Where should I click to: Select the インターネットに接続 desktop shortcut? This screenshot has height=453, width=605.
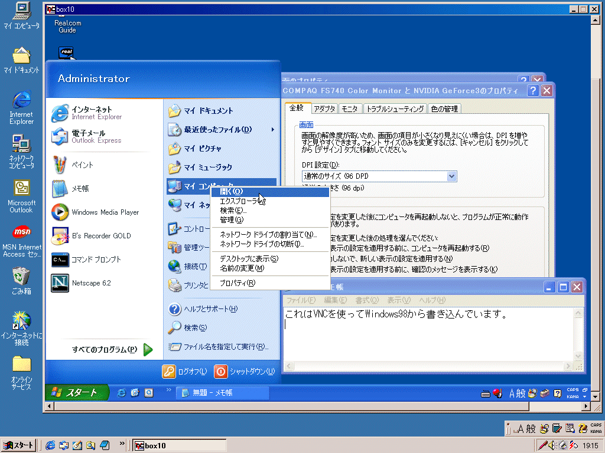coord(22,328)
